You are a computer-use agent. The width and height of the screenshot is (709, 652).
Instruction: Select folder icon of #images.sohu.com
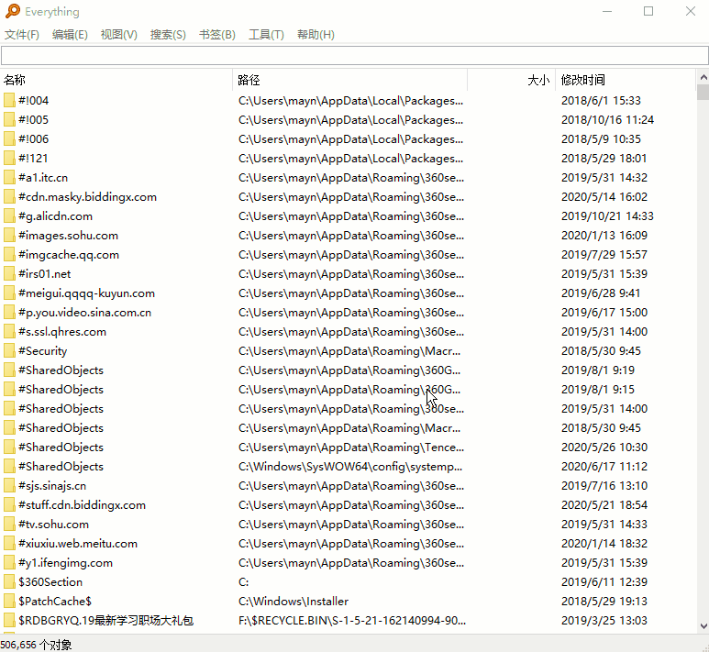pyautogui.click(x=9, y=235)
